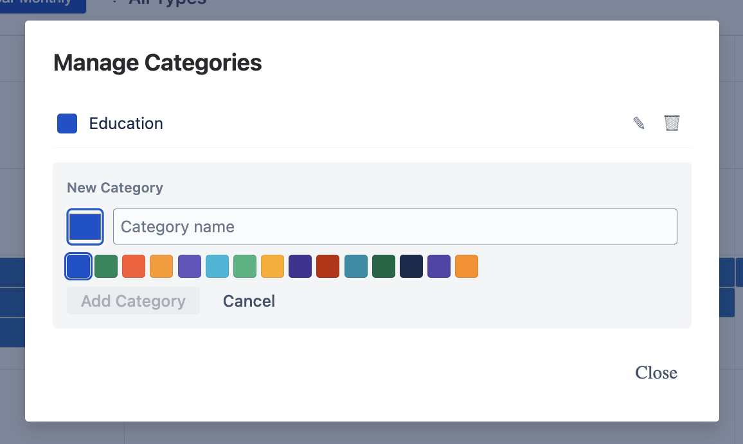Select the red color swatch

coord(134,266)
